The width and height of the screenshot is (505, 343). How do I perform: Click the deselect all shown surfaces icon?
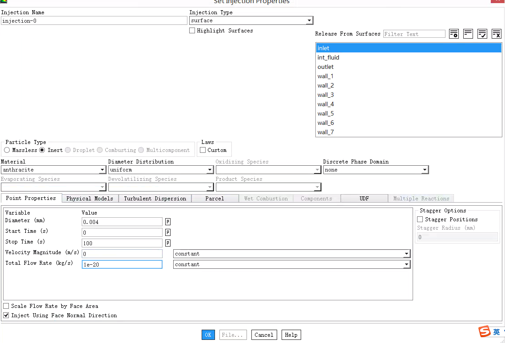[496, 34]
